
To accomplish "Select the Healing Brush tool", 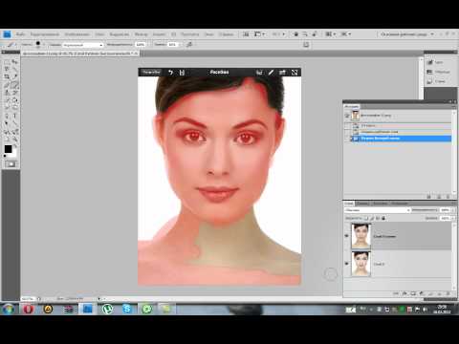I will (7, 85).
